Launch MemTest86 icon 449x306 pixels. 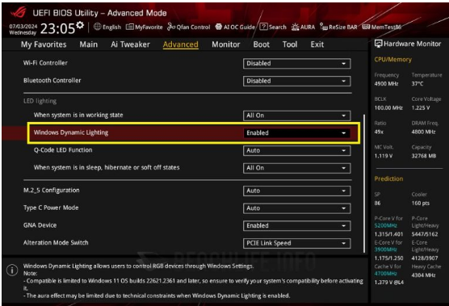(x=366, y=27)
